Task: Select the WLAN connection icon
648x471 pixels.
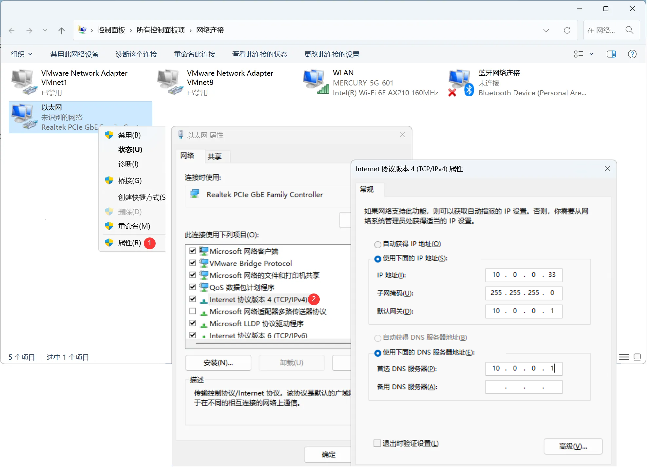Action: tap(315, 82)
